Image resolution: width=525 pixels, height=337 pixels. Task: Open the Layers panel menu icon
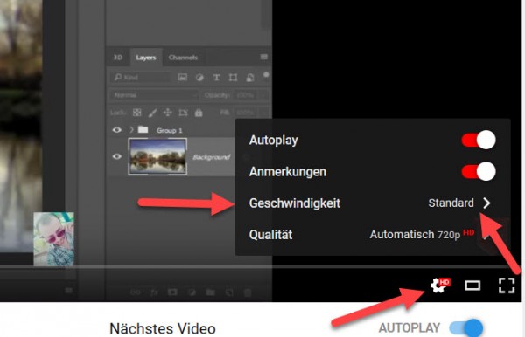[264, 57]
